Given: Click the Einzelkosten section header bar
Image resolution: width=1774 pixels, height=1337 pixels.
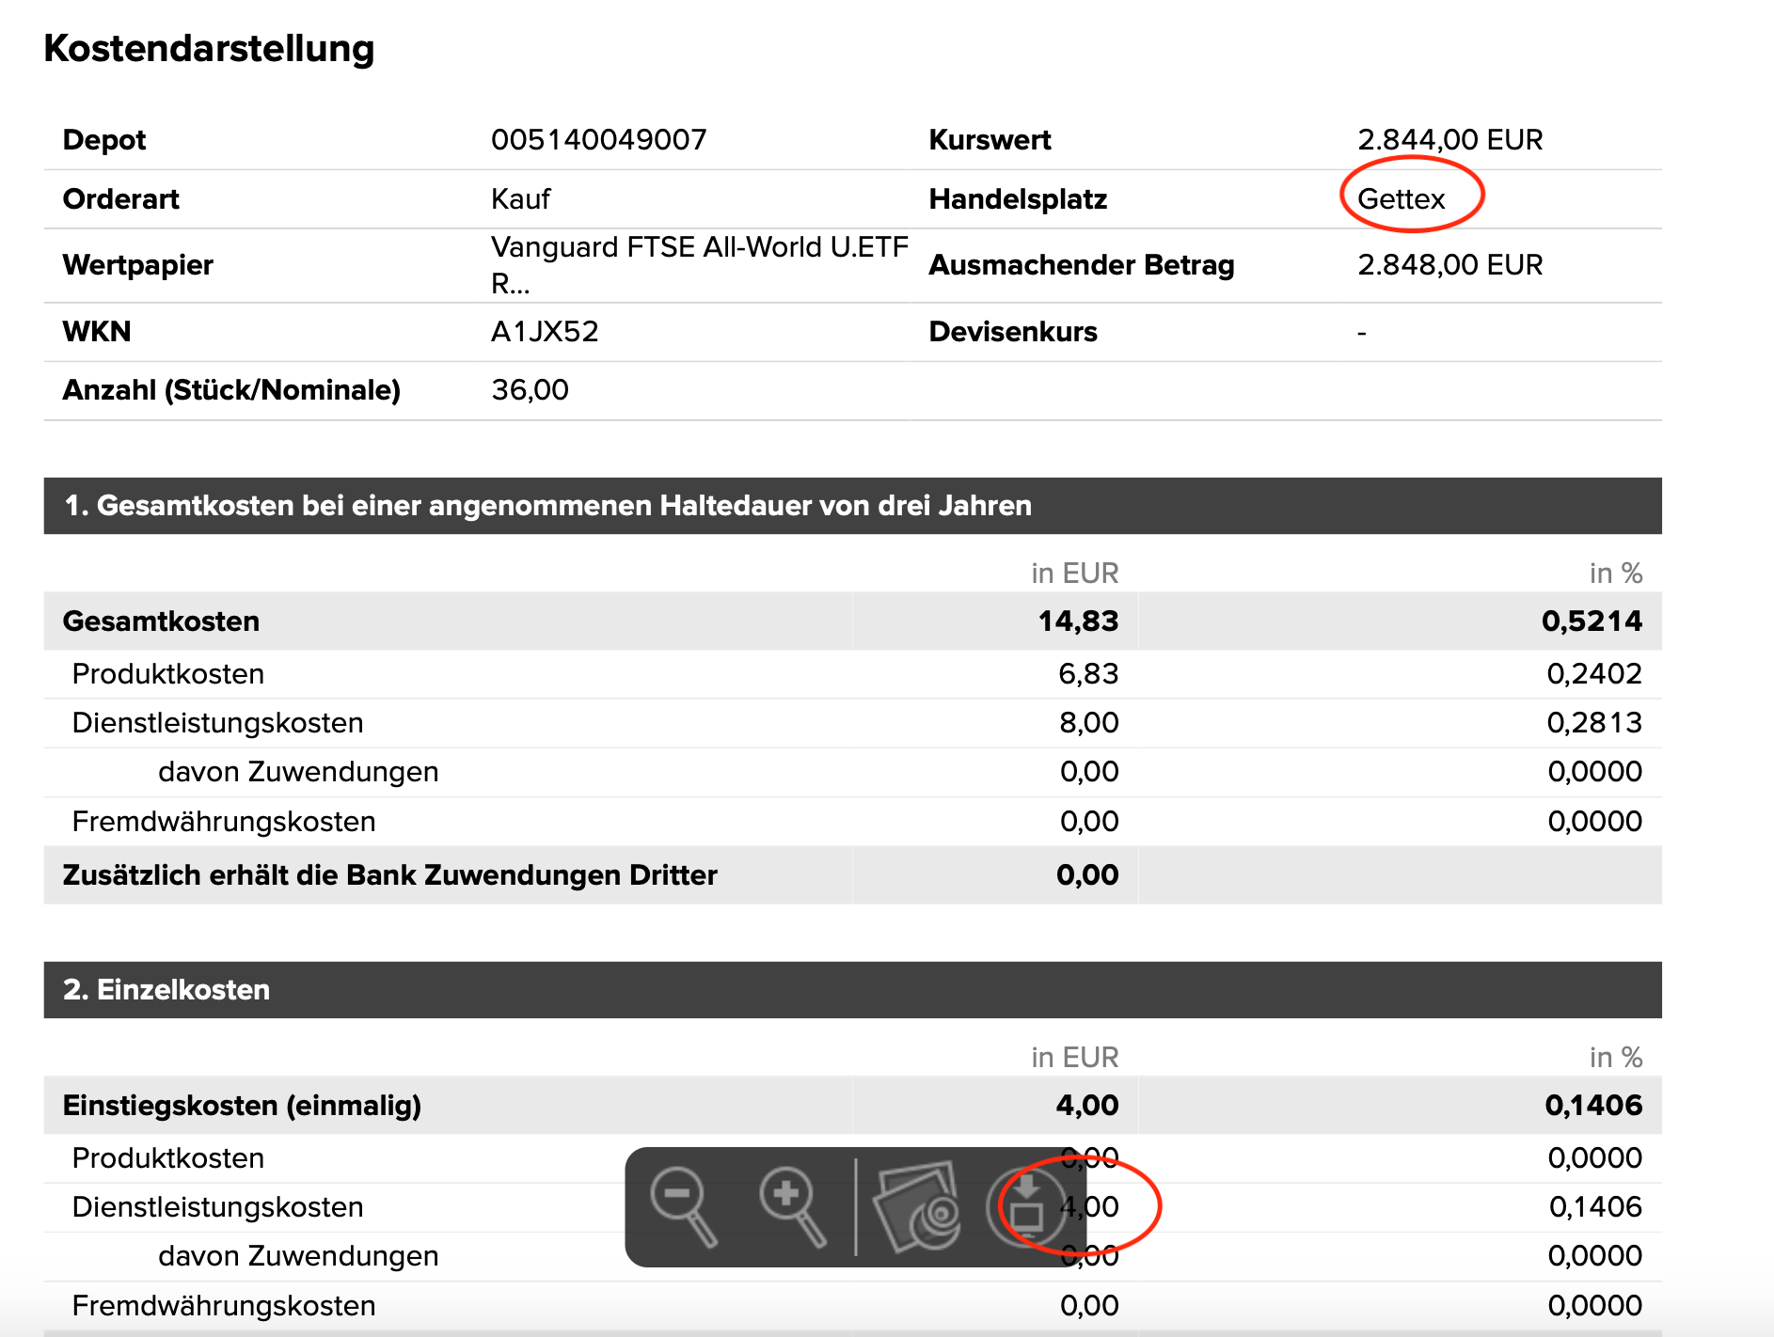Looking at the screenshot, I should [851, 990].
